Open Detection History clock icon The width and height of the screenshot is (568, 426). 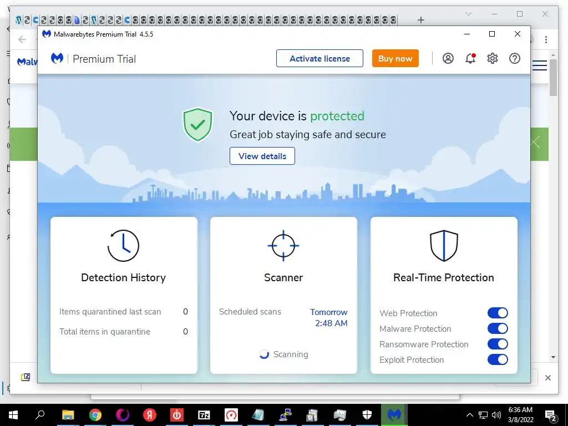(123, 246)
